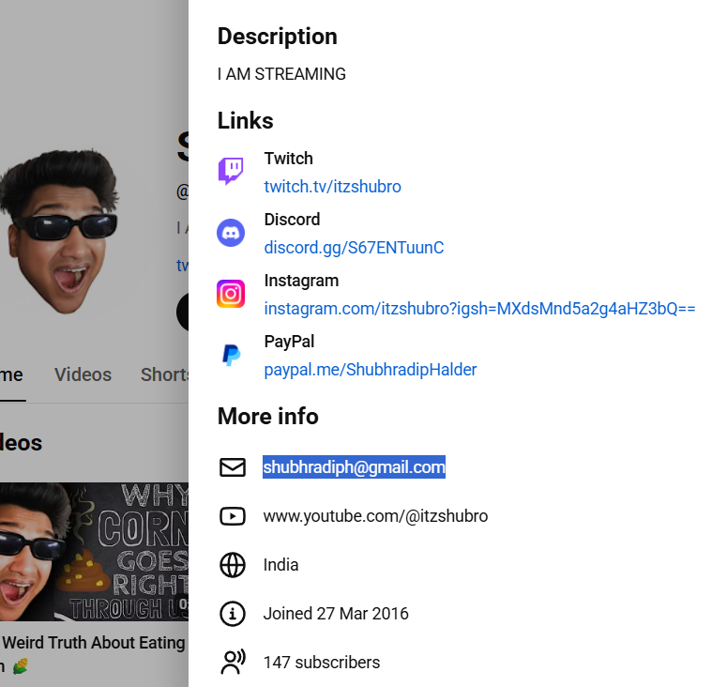Open the discord.gg/S67ENTuunC invite link
727x687 pixels.
point(354,248)
